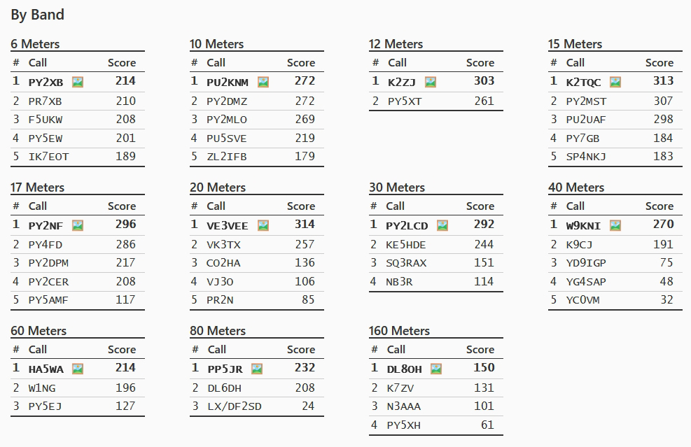Click the photo icon beside HA5WA

[x=78, y=369]
